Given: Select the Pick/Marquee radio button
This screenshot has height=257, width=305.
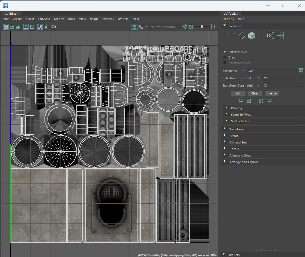Looking at the screenshot, I should coord(225,52).
